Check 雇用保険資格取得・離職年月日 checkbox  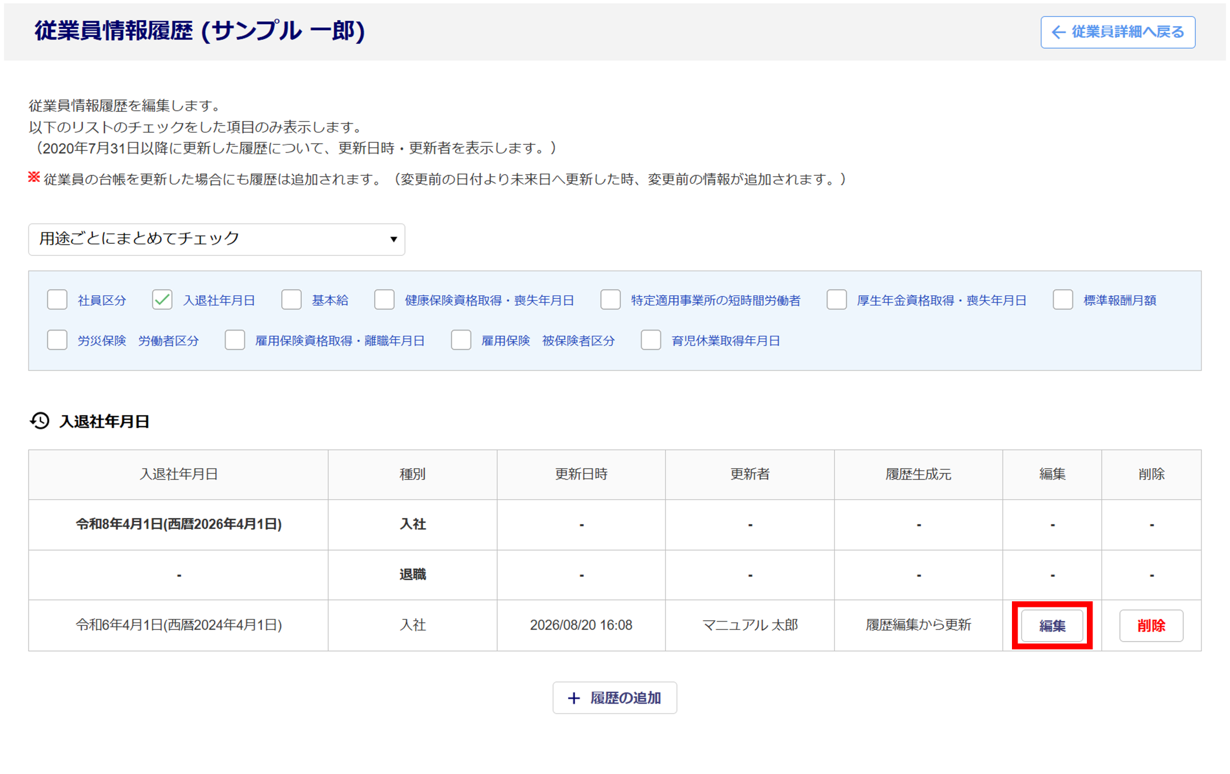point(235,340)
